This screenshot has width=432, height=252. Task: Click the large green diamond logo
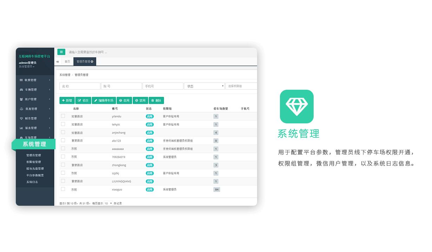[296, 107]
